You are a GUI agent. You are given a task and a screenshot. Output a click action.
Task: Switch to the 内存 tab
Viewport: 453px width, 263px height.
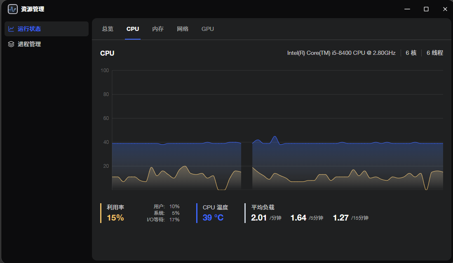click(x=158, y=29)
